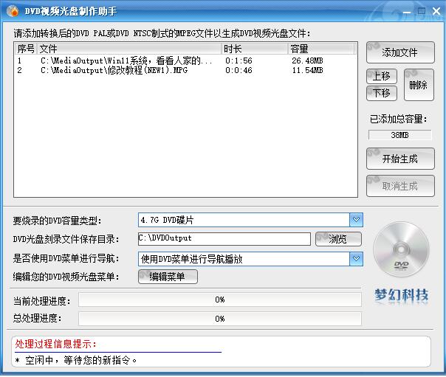Click 删除 to remove the file
The image size is (446, 377).
418,85
